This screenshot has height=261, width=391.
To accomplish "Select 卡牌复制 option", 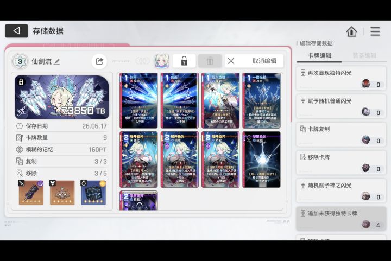I will [341, 135].
